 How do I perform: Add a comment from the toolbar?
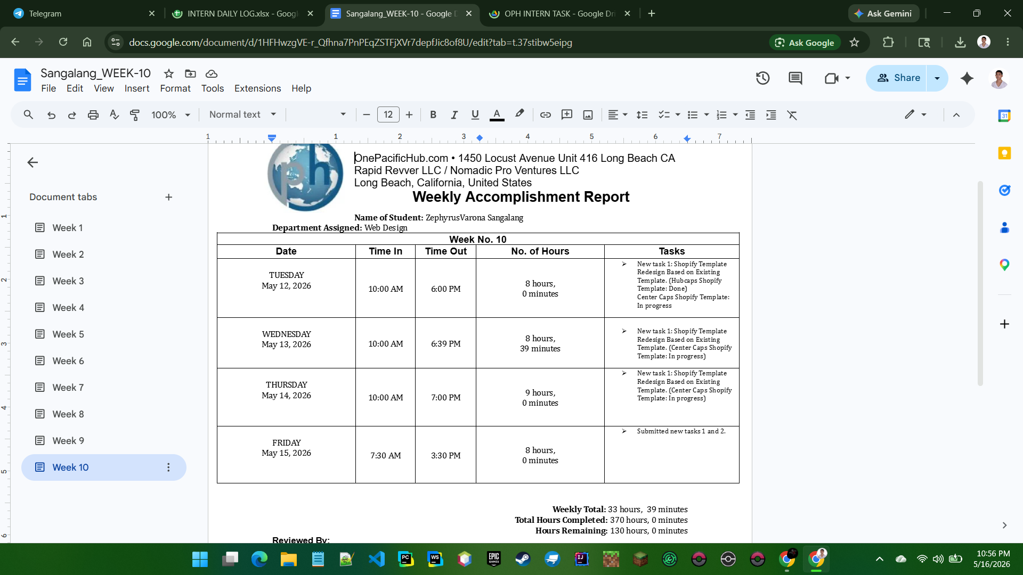567,114
